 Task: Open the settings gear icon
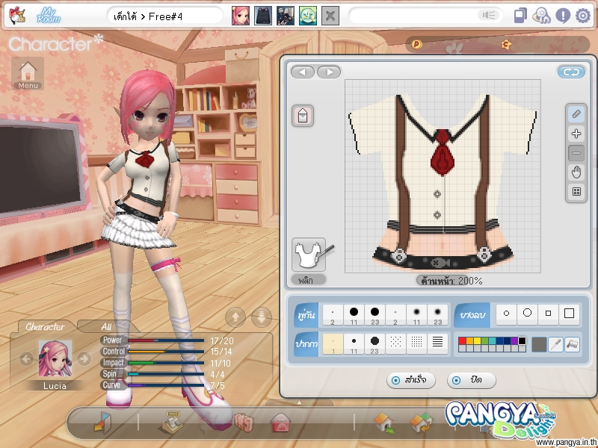(583, 16)
